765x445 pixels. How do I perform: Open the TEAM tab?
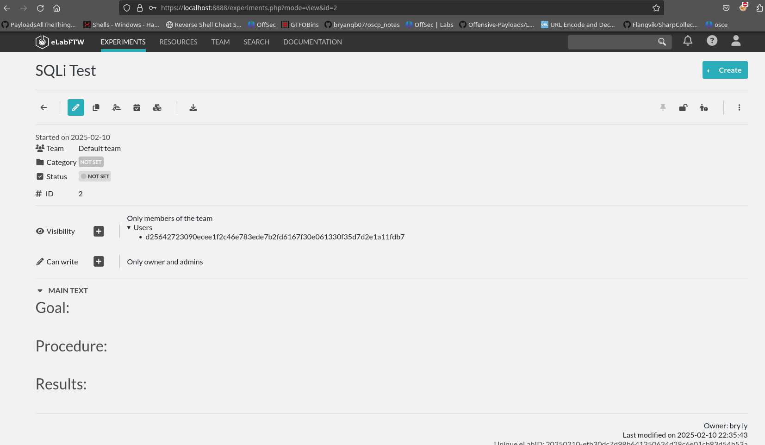221,42
